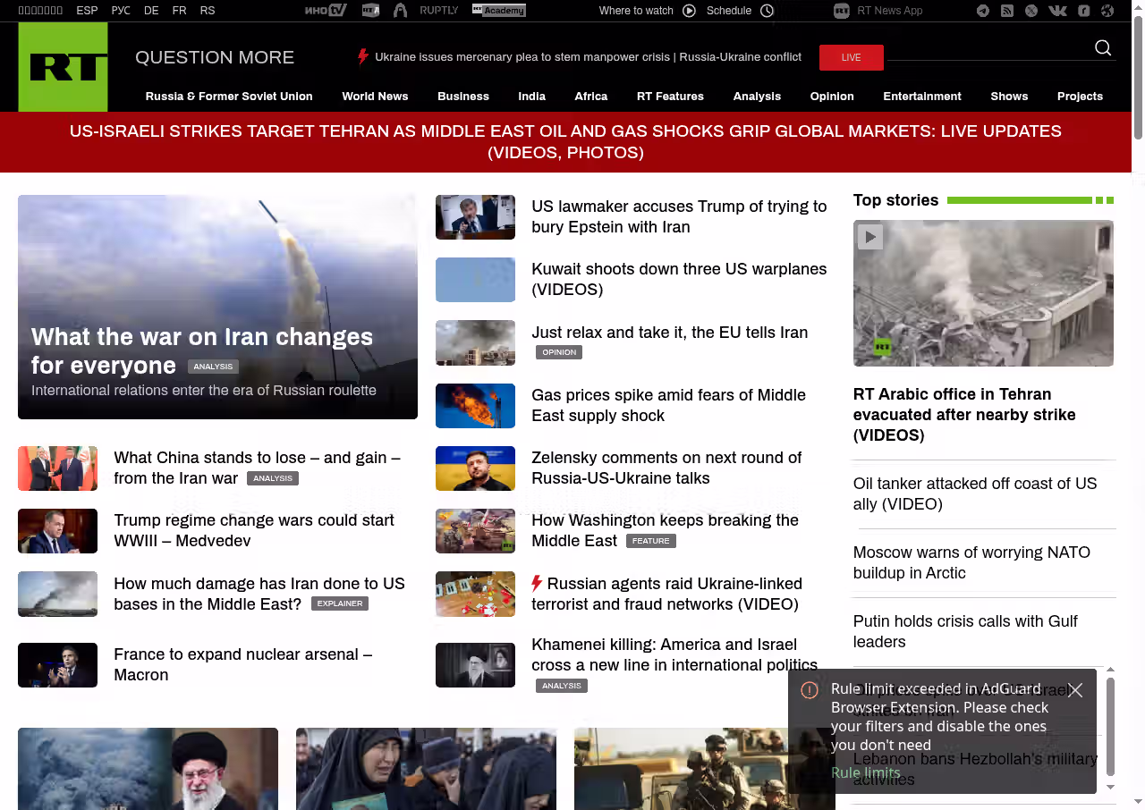Open the InoTV logo link
This screenshot has width=1145, height=810.
(x=325, y=11)
